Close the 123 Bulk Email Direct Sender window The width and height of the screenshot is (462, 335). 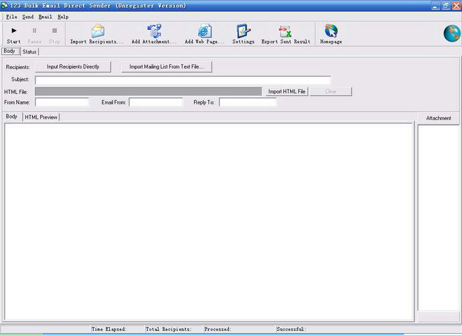(456, 5)
